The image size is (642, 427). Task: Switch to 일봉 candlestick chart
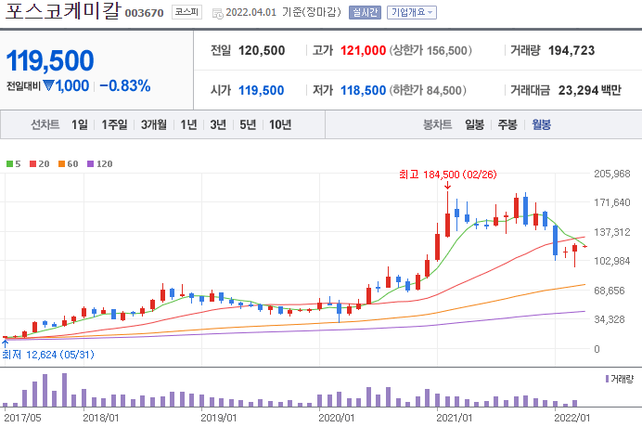(474, 124)
